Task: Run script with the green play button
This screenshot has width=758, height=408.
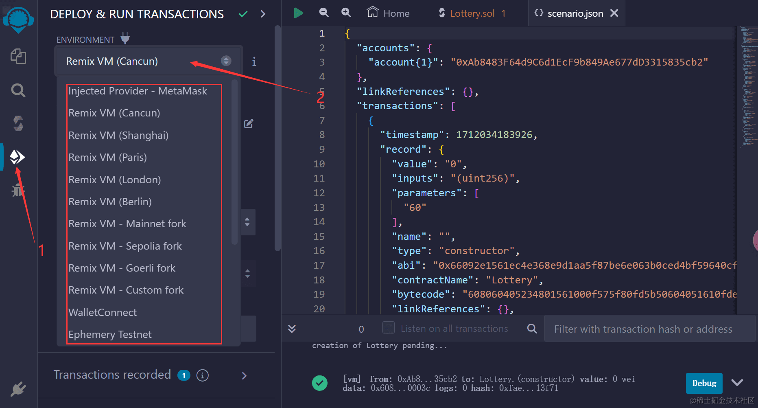Action: pyautogui.click(x=298, y=13)
